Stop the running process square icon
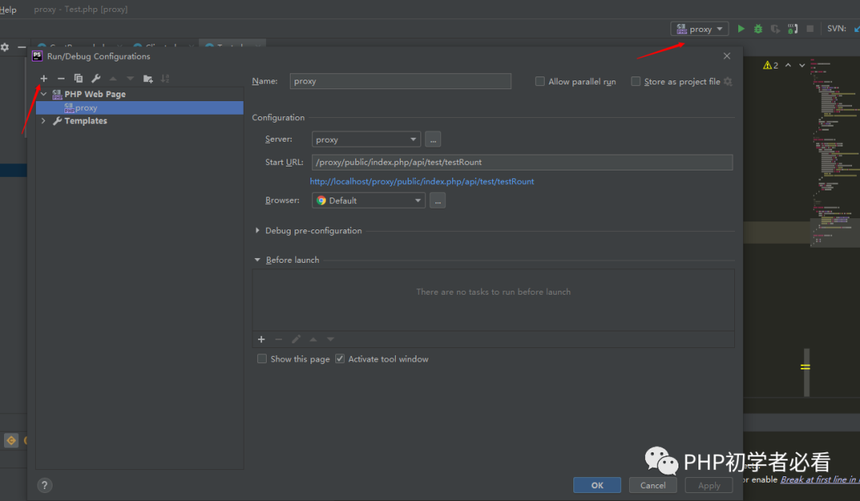860x501 pixels. click(810, 29)
